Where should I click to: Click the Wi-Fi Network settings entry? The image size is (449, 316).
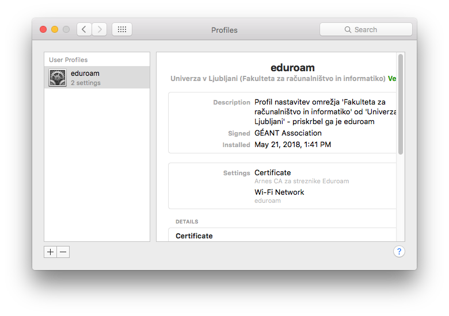pos(279,192)
